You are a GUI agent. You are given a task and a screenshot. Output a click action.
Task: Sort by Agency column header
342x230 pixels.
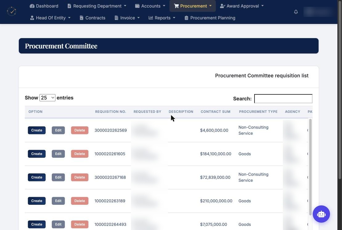click(292, 112)
